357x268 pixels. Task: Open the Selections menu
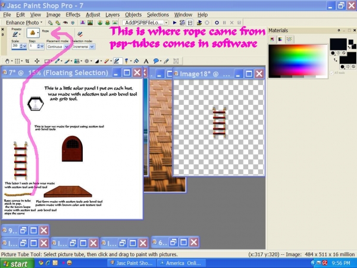click(x=158, y=15)
